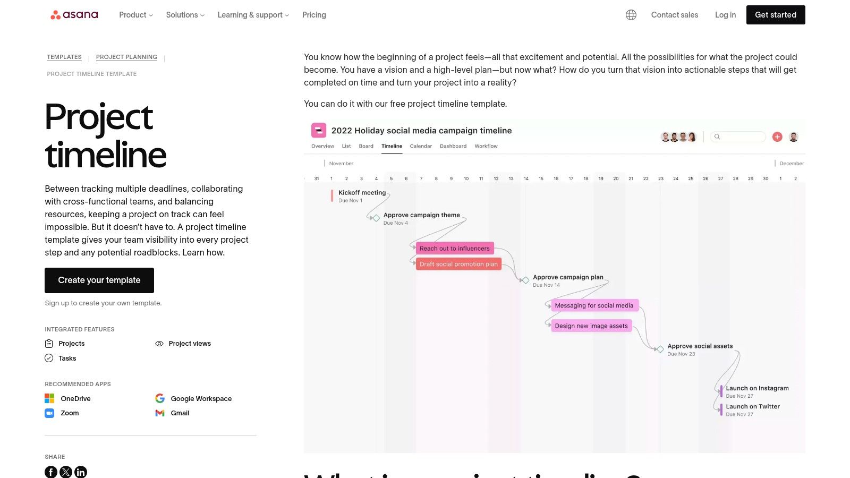850x478 pixels.
Task: Expand the Solutions dropdown
Action: pos(185,15)
